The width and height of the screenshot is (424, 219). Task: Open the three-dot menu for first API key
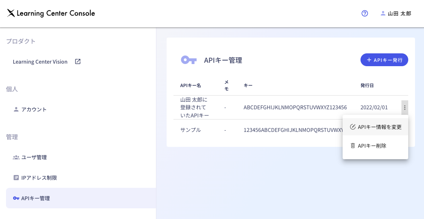coord(404,108)
